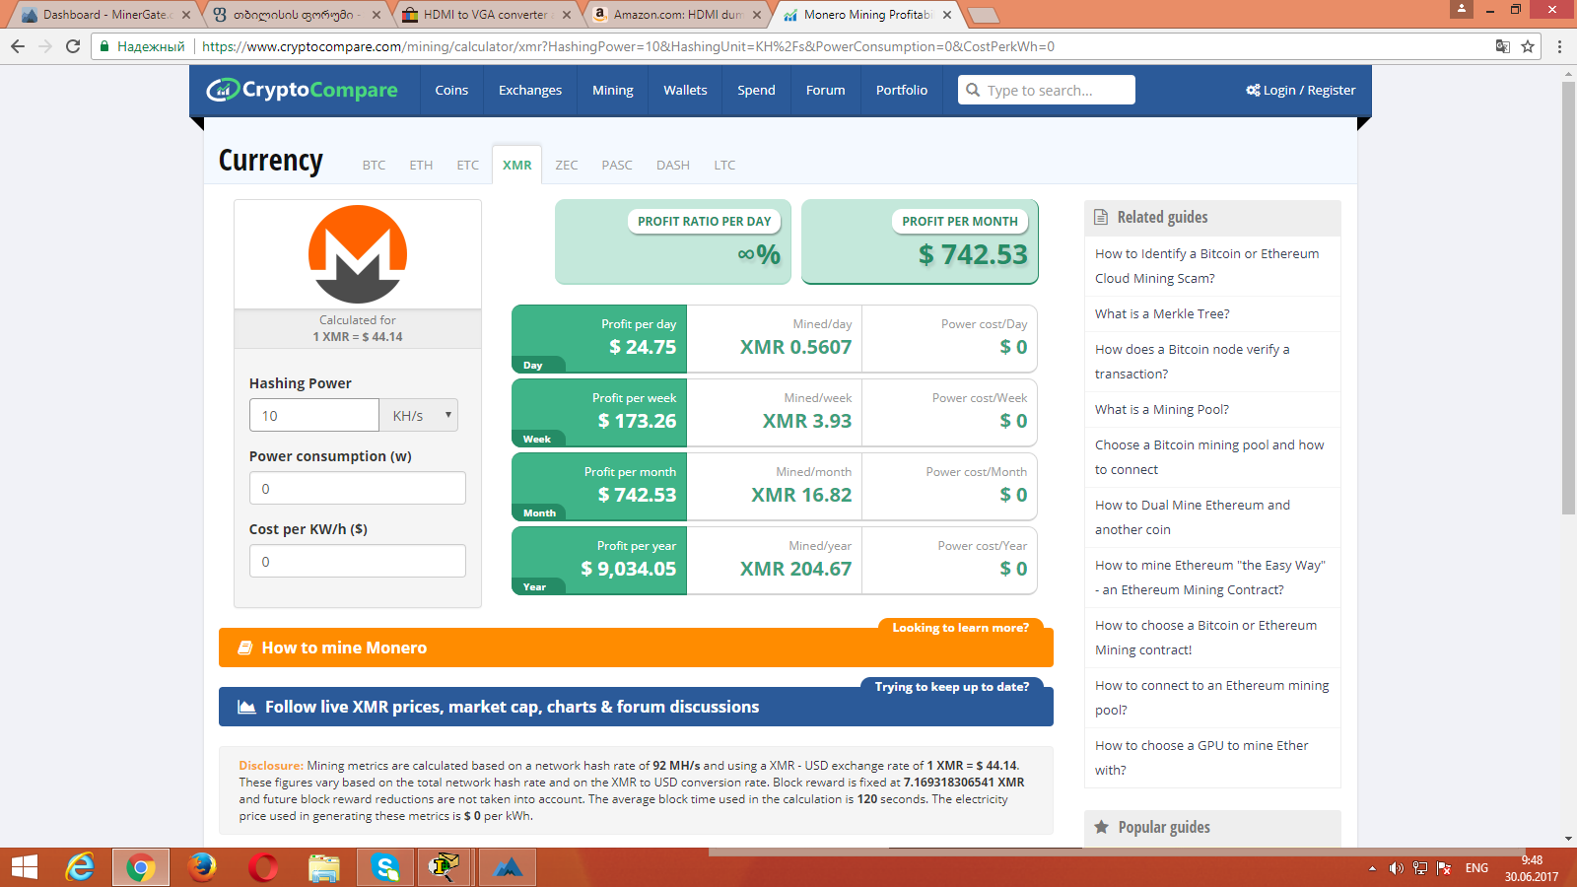Open Opera browser from taskbar

[263, 867]
